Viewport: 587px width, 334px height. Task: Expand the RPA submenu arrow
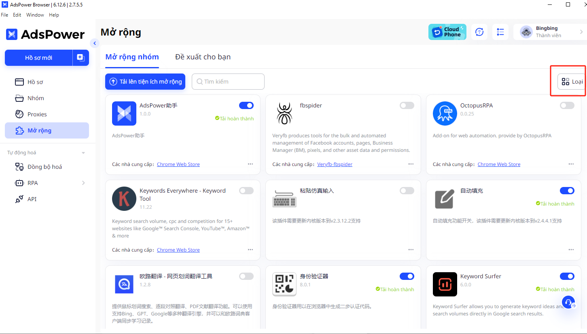(83, 183)
